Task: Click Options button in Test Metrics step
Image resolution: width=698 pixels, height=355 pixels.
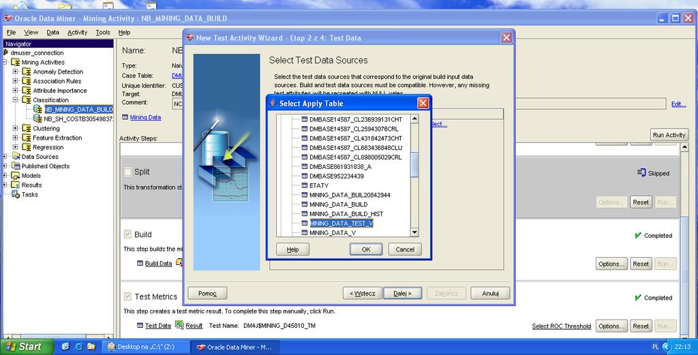Action: (611, 326)
